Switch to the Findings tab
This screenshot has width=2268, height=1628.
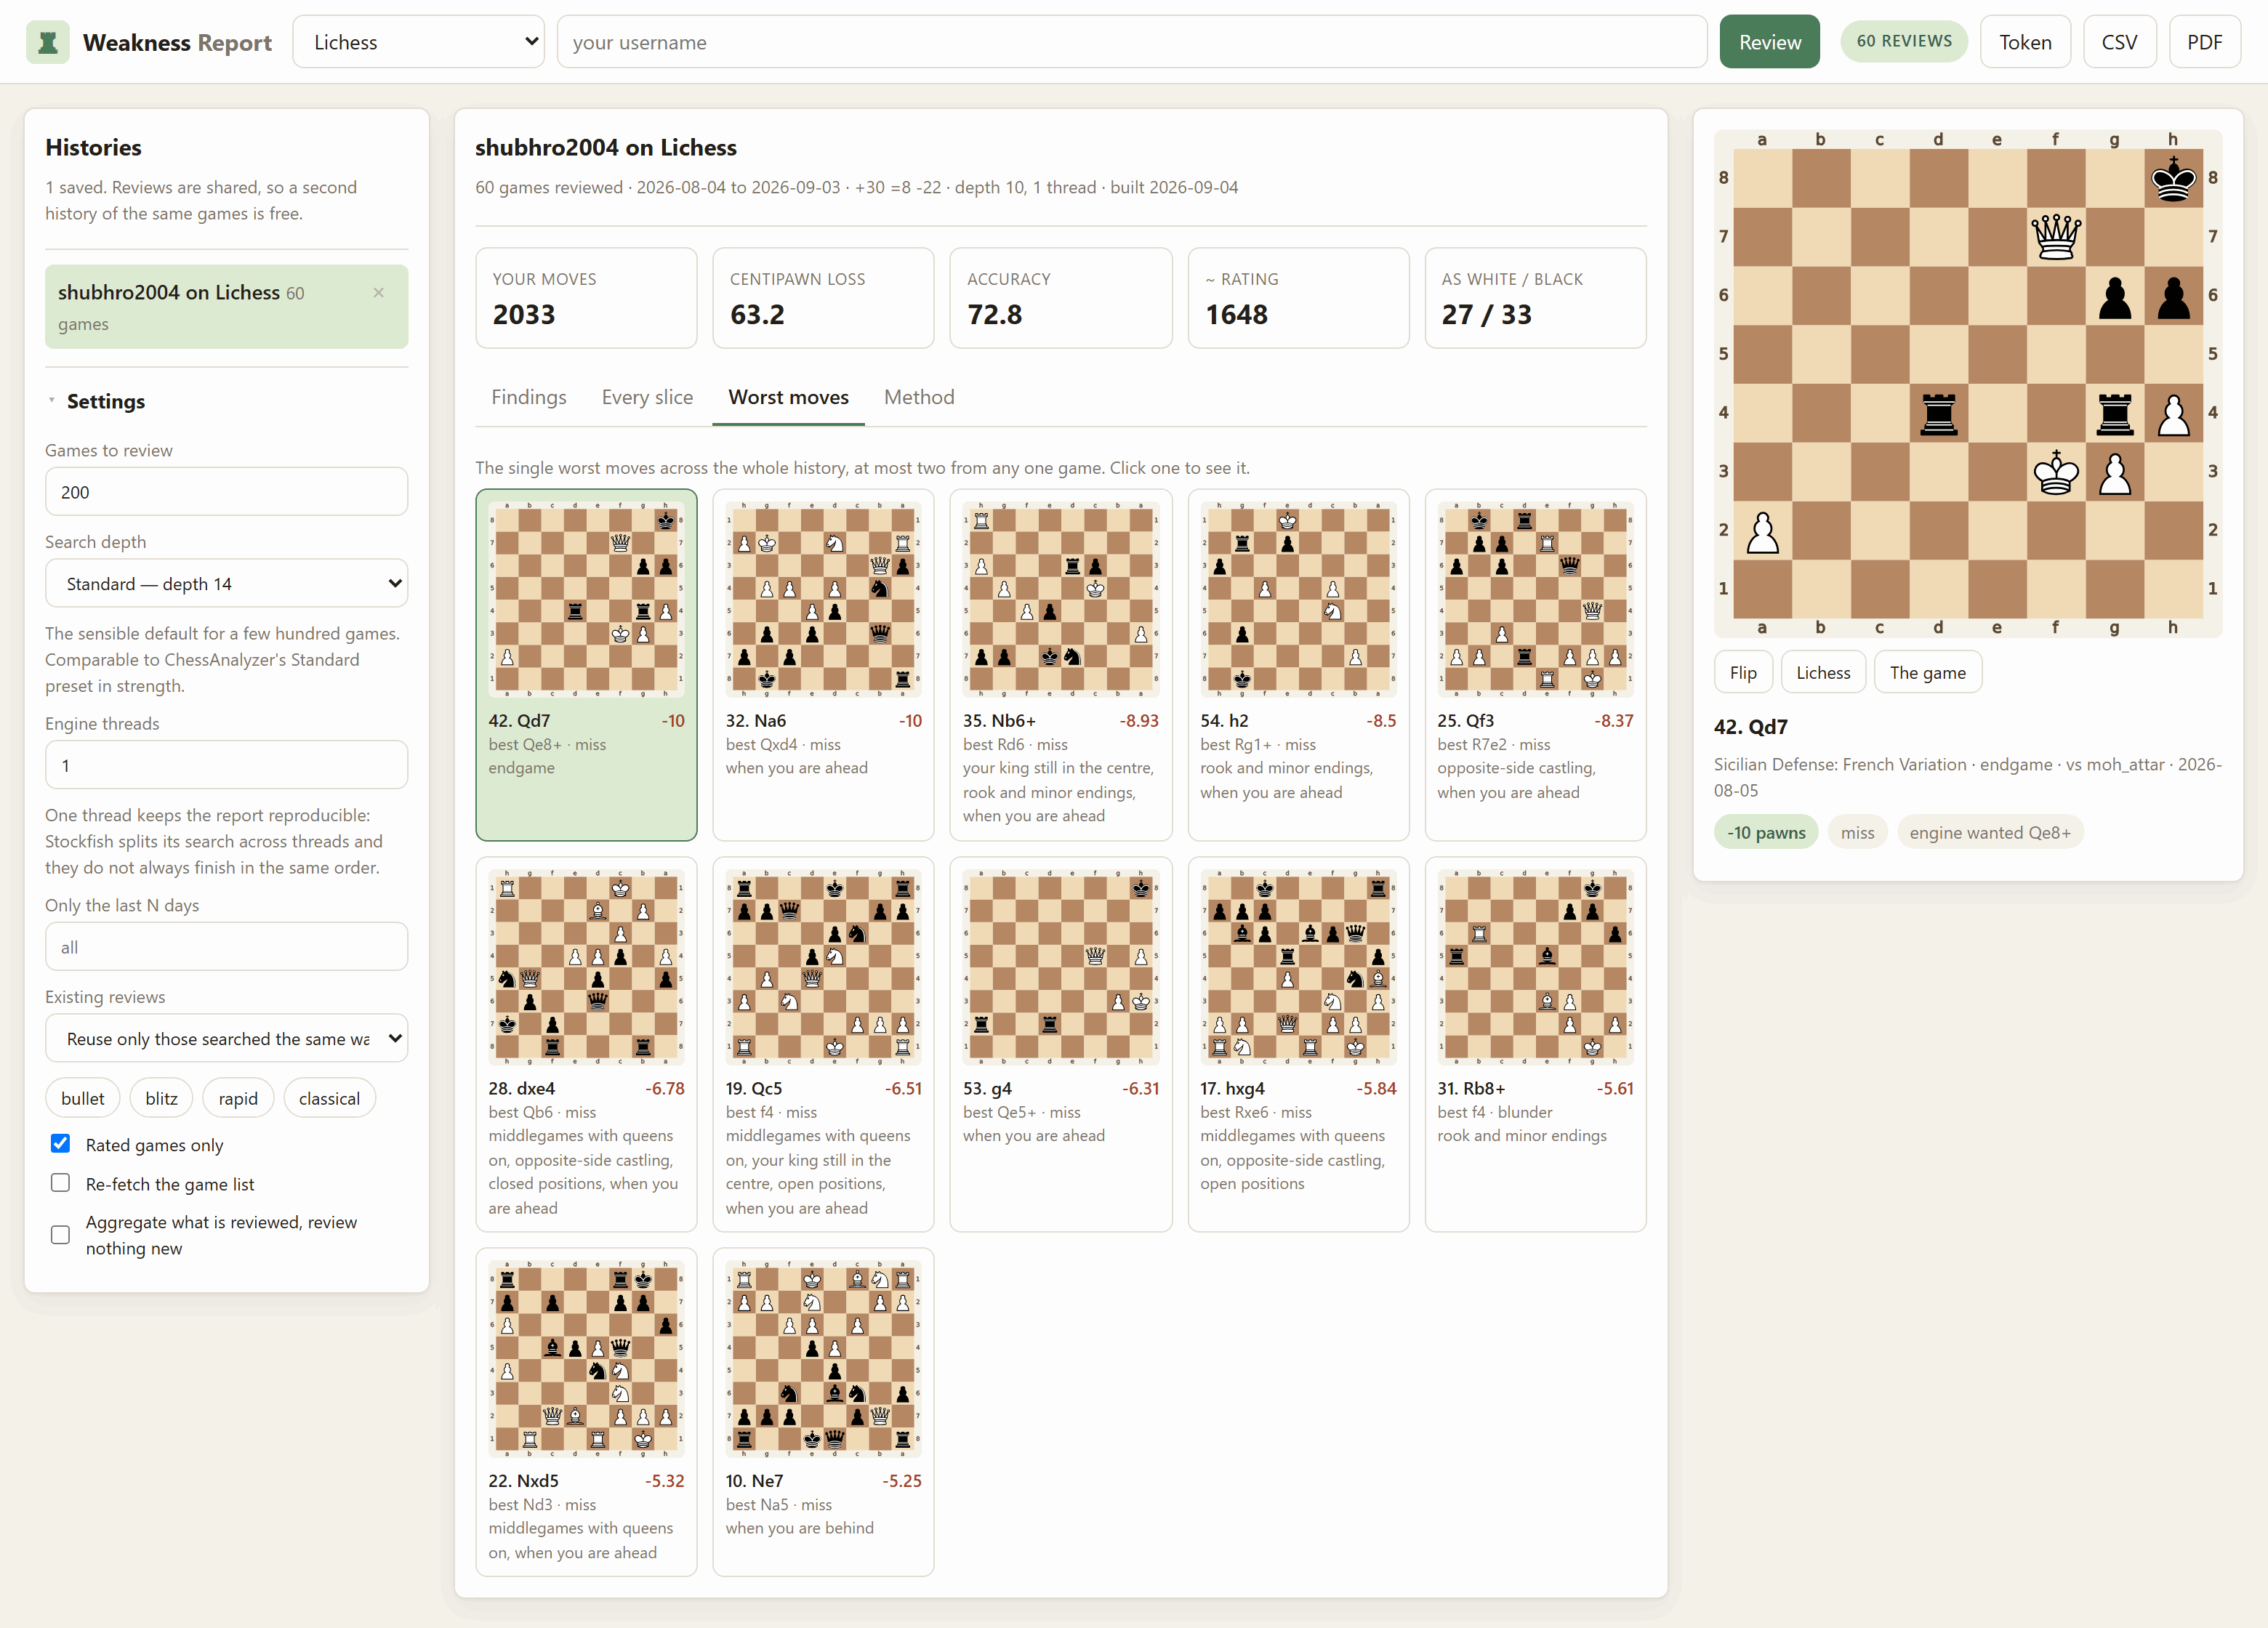point(529,397)
